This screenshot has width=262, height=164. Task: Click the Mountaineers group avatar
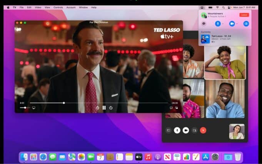pyautogui.click(x=204, y=15)
